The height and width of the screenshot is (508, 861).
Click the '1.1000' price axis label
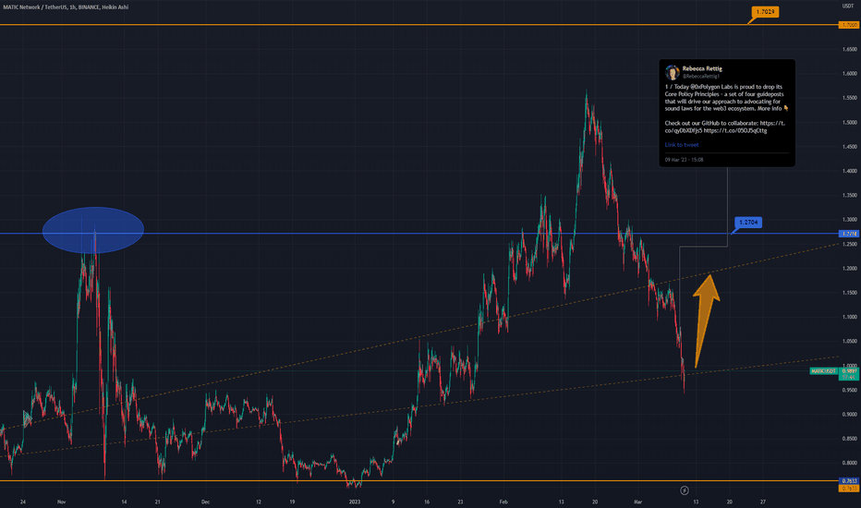coord(849,317)
